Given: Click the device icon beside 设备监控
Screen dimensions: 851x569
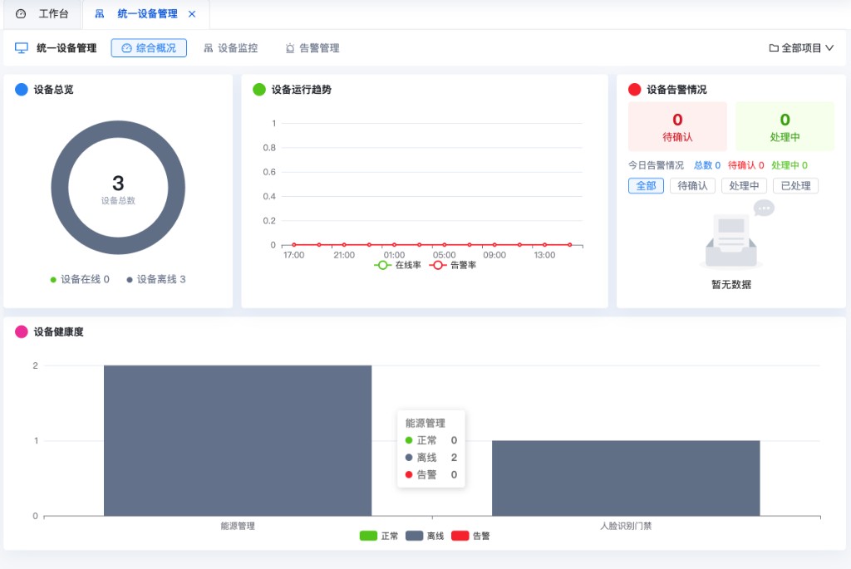Looking at the screenshot, I should pyautogui.click(x=209, y=48).
